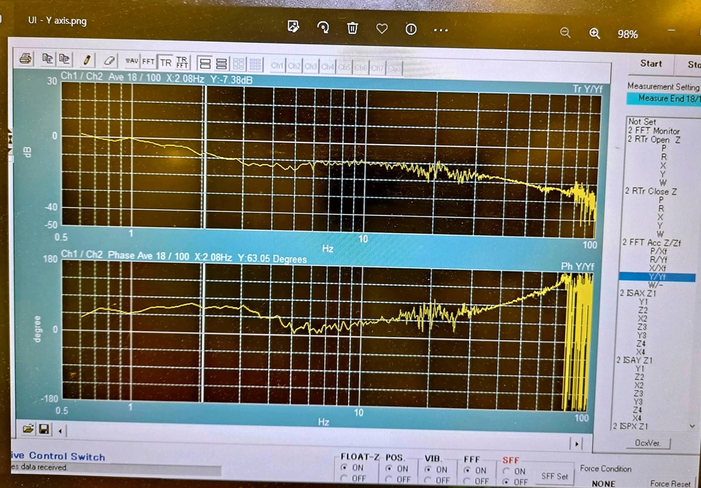The width and height of the screenshot is (701, 488).
Task: Select 'X/Xf' in the measurement list
Action: tap(658, 268)
